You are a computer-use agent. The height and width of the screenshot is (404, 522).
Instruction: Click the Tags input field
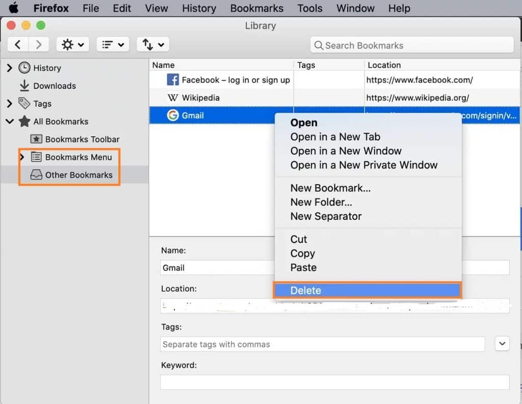click(322, 344)
